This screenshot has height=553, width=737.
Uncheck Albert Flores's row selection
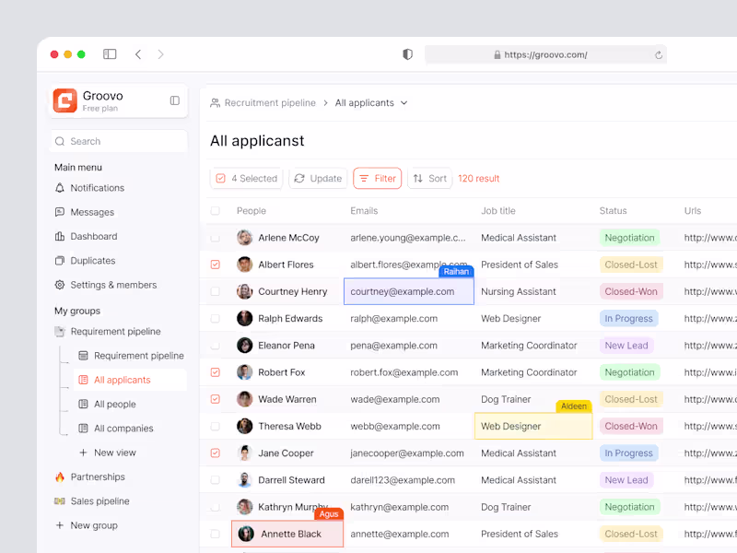[215, 265]
